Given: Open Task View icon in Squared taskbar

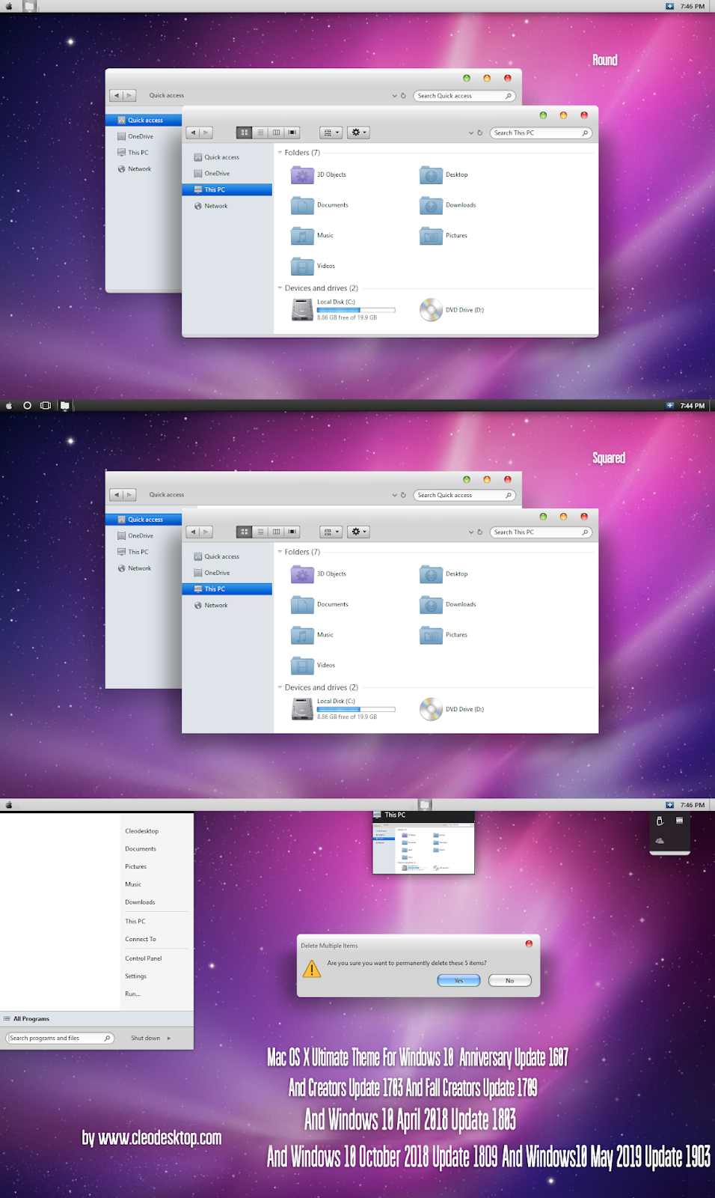Looking at the screenshot, I should pyautogui.click(x=46, y=406).
